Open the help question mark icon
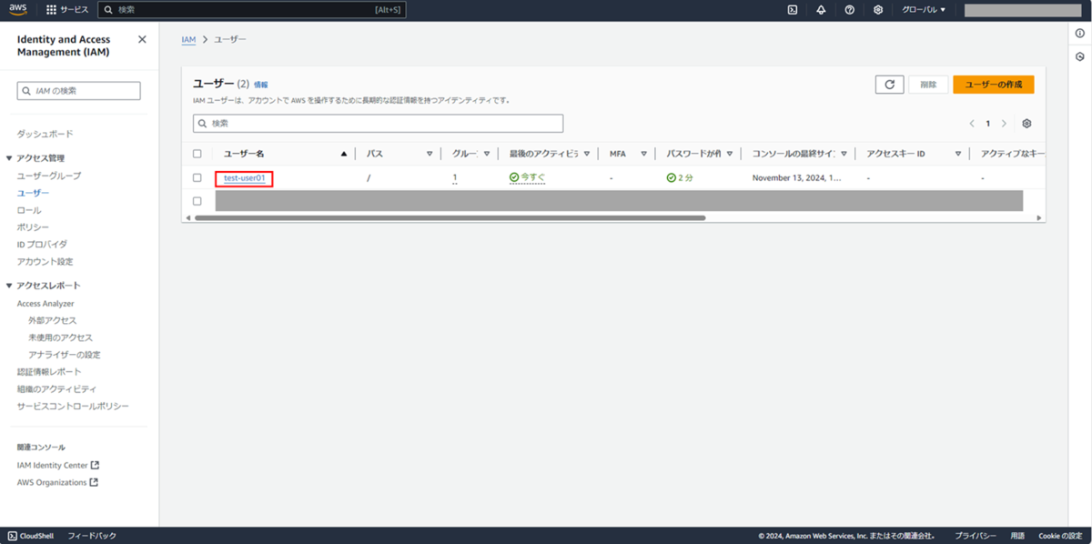1092x544 pixels. [x=849, y=9]
